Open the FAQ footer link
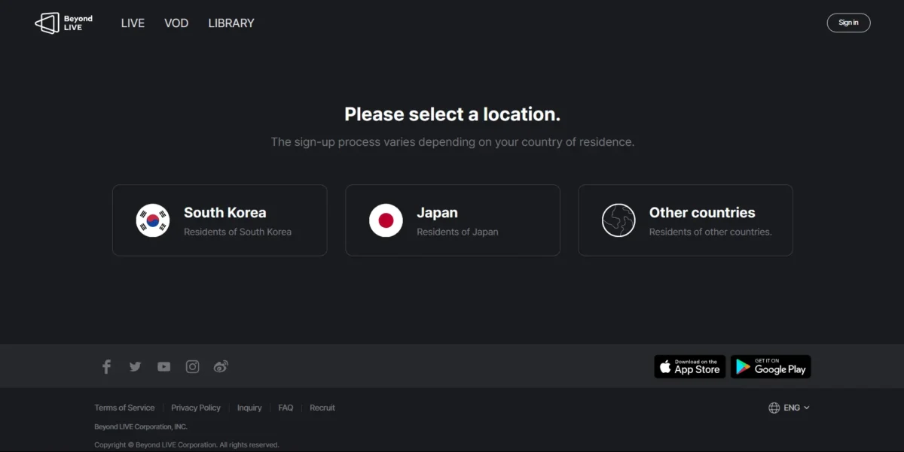904x452 pixels. pos(286,408)
